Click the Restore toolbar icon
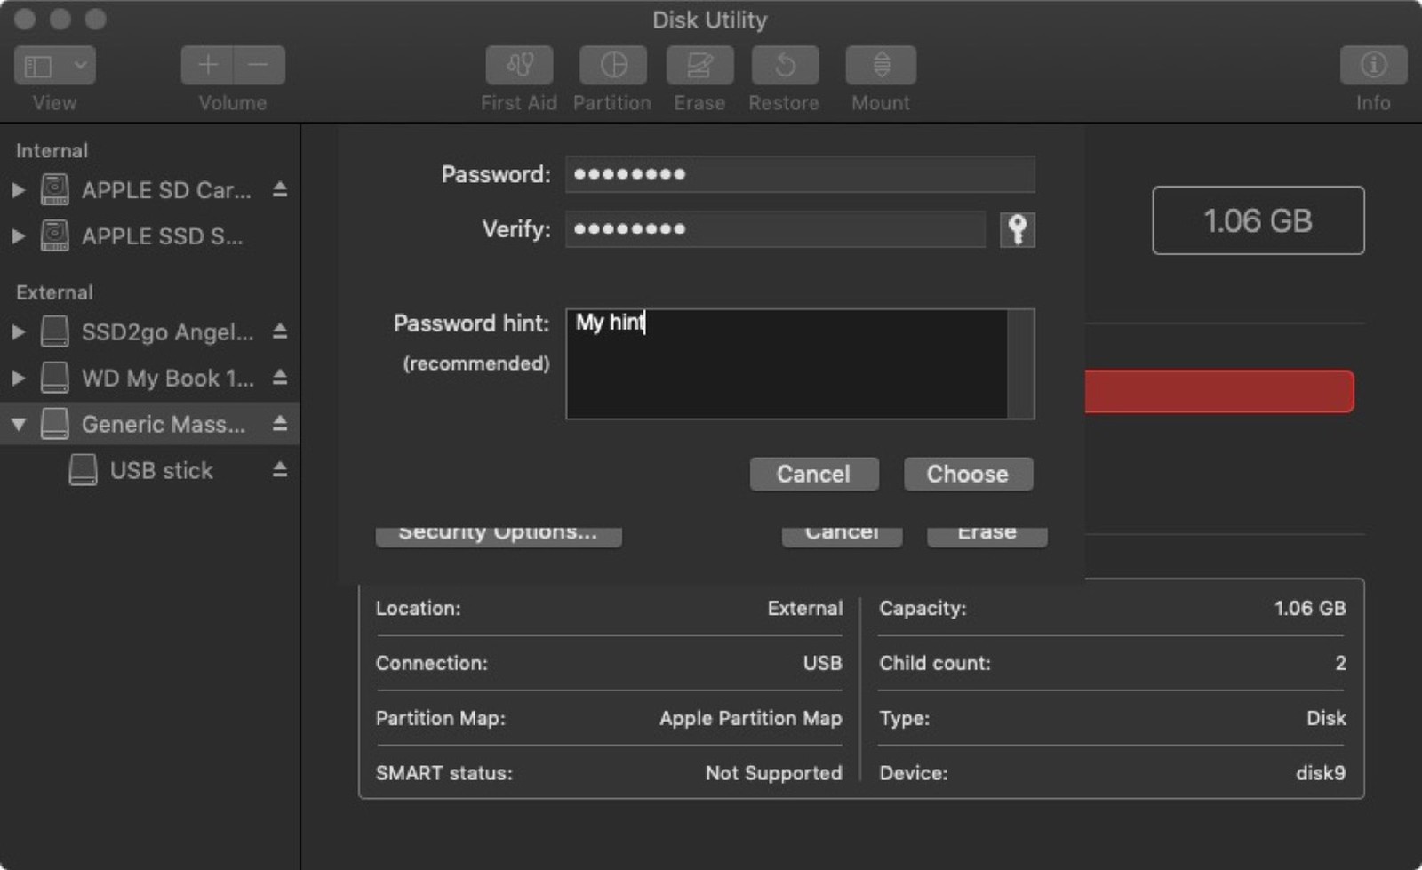The height and width of the screenshot is (870, 1422). pyautogui.click(x=784, y=65)
